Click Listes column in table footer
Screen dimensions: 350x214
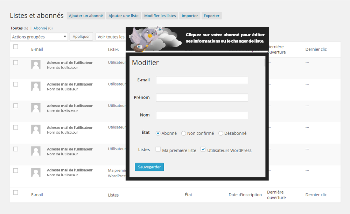click(x=113, y=195)
